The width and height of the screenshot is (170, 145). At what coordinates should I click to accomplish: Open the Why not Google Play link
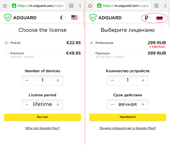(42, 128)
